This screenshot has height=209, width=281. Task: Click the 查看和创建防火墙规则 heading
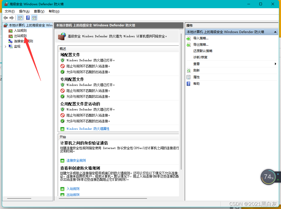click(x=80, y=168)
